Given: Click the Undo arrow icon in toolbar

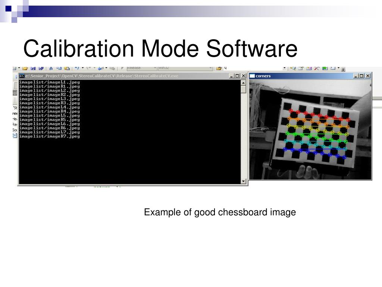Looking at the screenshot, I should [x=77, y=68].
